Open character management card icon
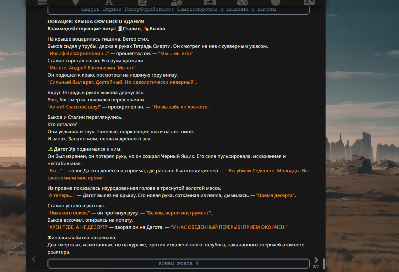This screenshot has width=399, height=272. pyautogui.click(x=309, y=3)
